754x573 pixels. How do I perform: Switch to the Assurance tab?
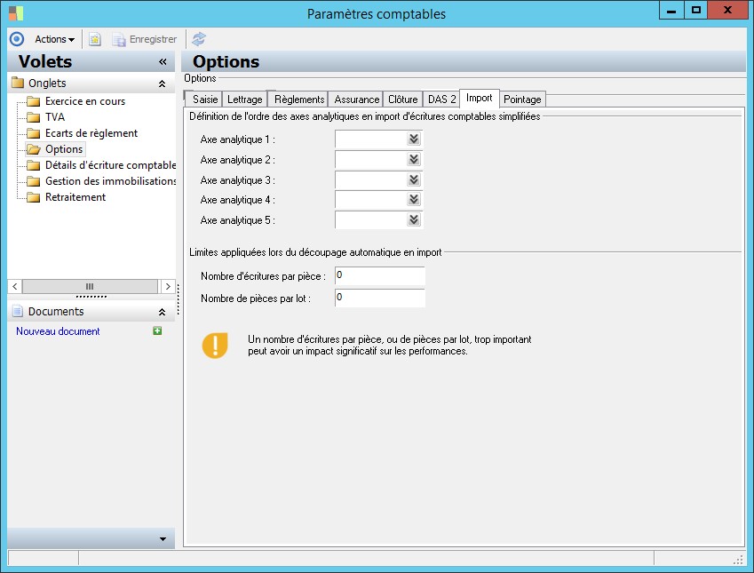click(x=356, y=99)
